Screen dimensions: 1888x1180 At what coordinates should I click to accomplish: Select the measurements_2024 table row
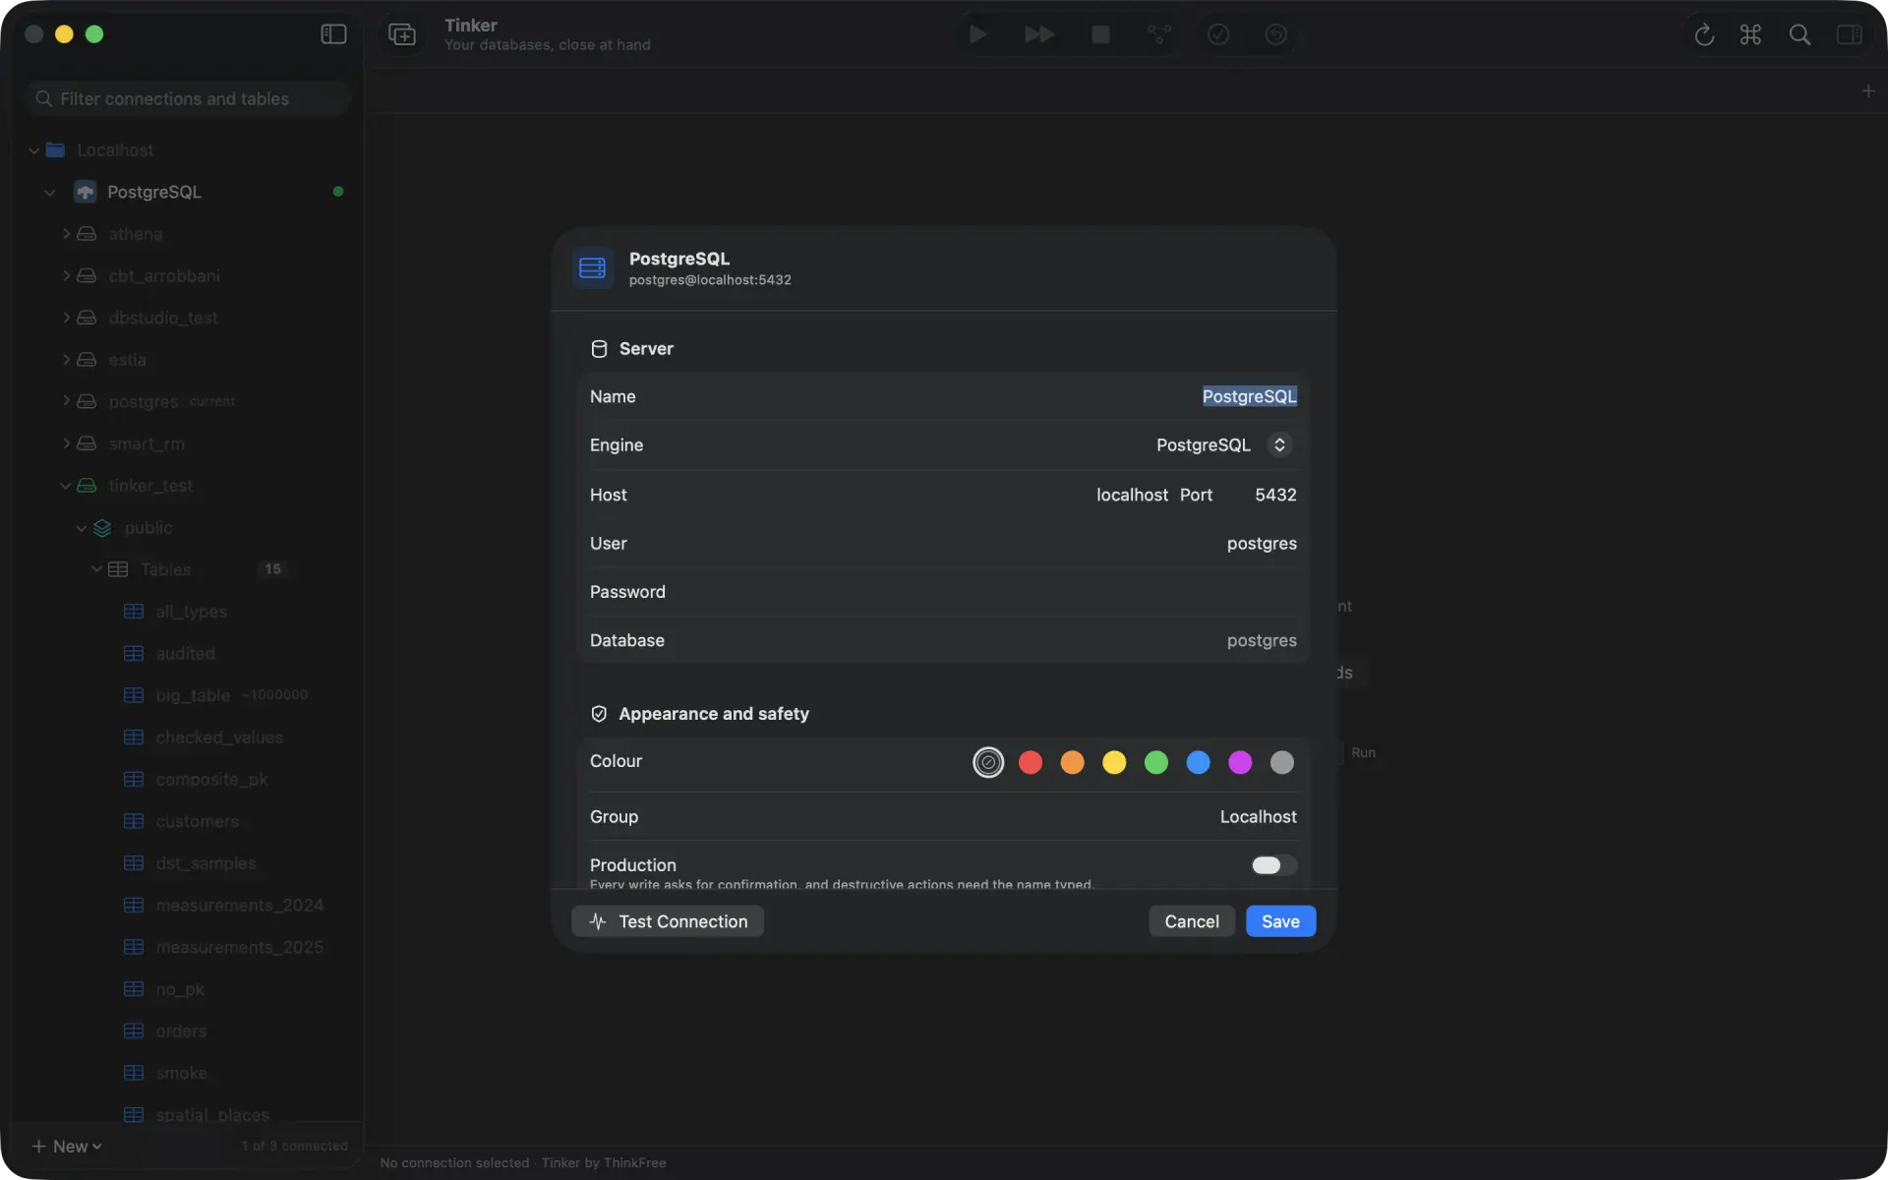[187, 905]
